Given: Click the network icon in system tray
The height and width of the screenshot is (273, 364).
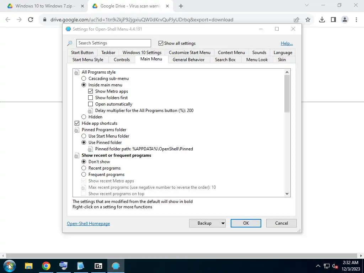Looking at the screenshot, I should [x=327, y=266].
